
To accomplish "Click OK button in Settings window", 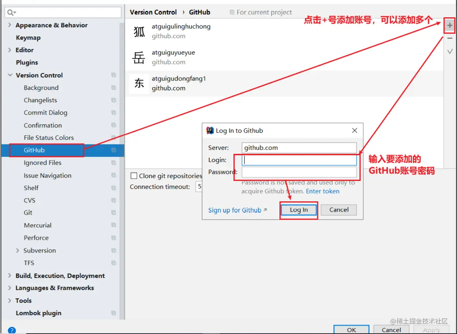I will (351, 330).
